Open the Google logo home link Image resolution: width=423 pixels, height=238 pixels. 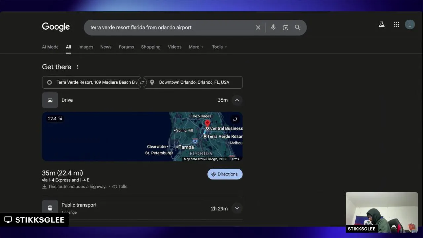click(x=56, y=27)
